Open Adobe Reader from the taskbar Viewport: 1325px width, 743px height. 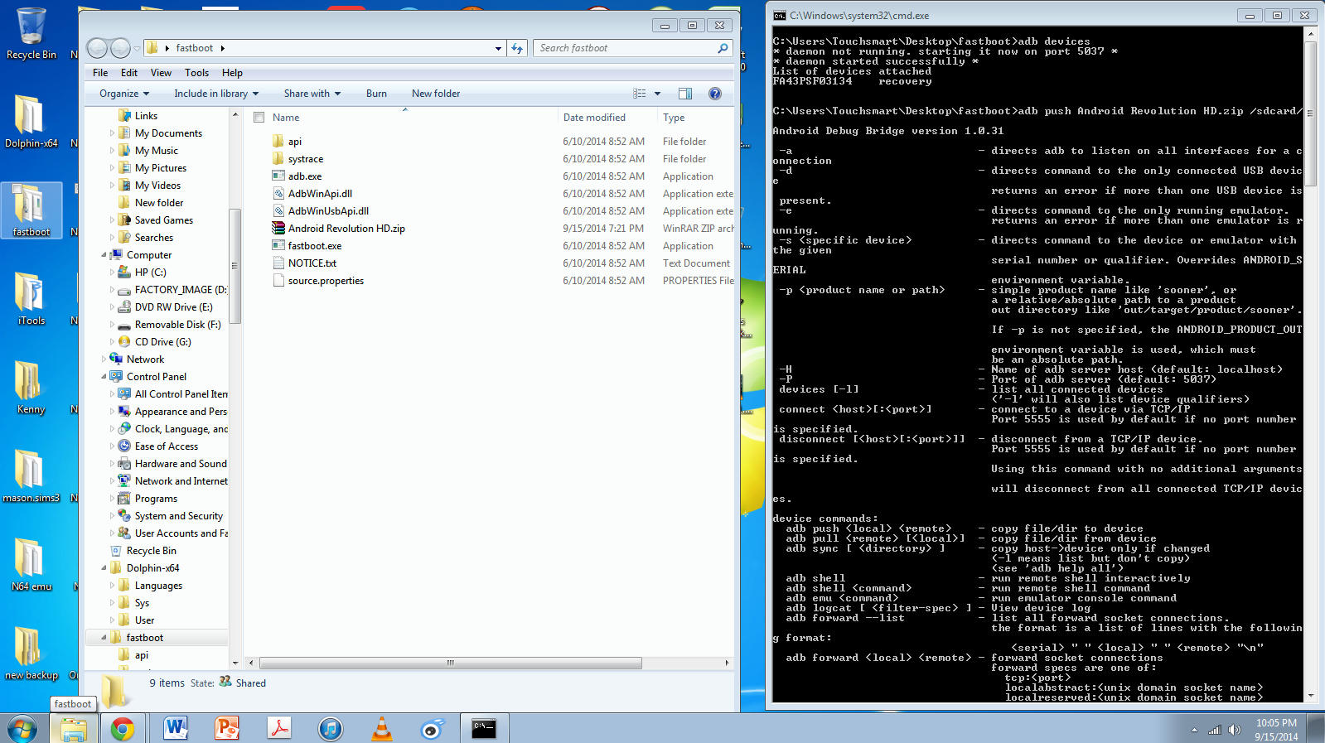(278, 729)
